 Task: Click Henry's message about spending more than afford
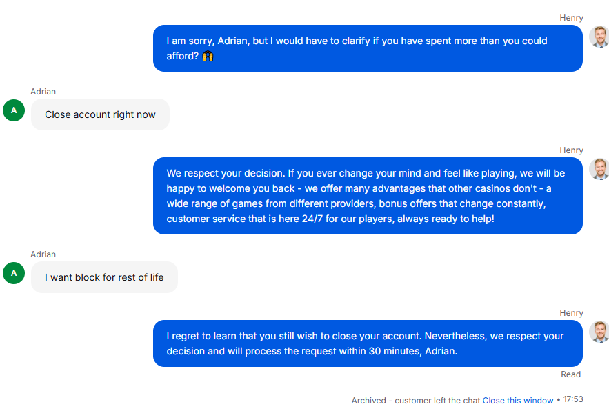[x=368, y=48]
